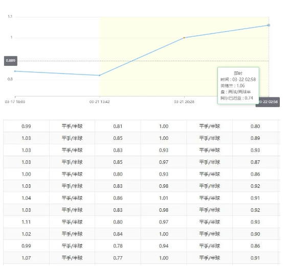
Task: Click the 03-17 18:03 x-axis label
Action: (x=15, y=102)
